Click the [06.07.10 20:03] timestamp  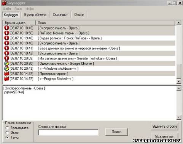click(x=21, y=58)
